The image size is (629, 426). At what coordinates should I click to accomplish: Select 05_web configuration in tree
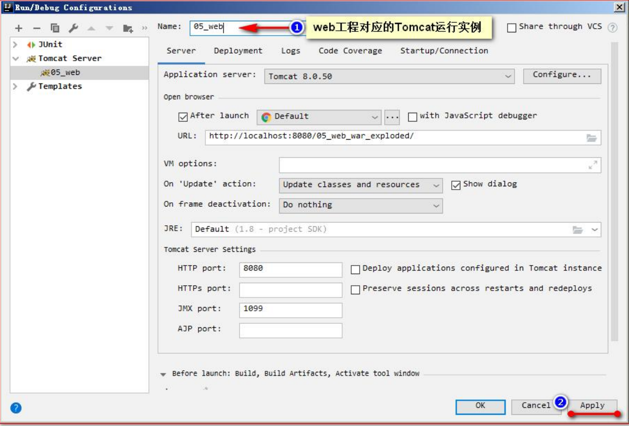click(79, 72)
